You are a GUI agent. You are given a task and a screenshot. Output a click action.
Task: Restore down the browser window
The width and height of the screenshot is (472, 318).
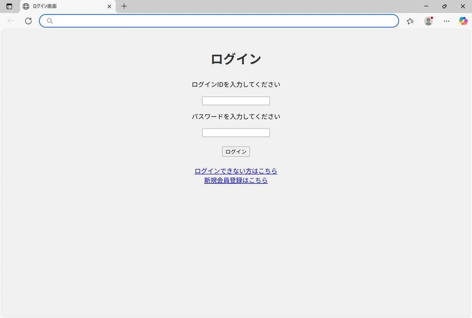pyautogui.click(x=444, y=6)
